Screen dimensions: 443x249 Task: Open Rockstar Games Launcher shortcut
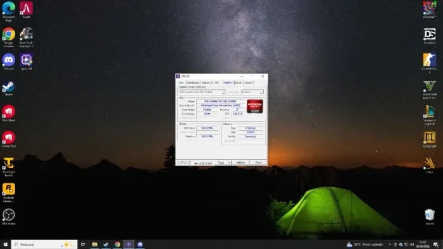pos(8,192)
